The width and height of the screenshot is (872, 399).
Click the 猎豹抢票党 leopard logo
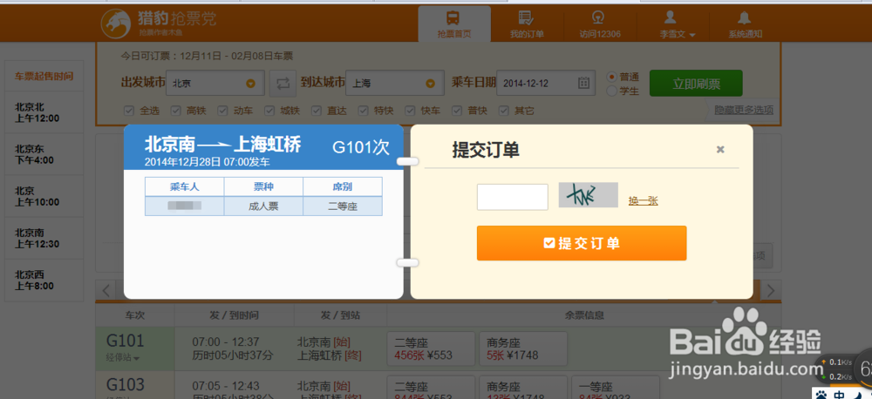(x=116, y=24)
